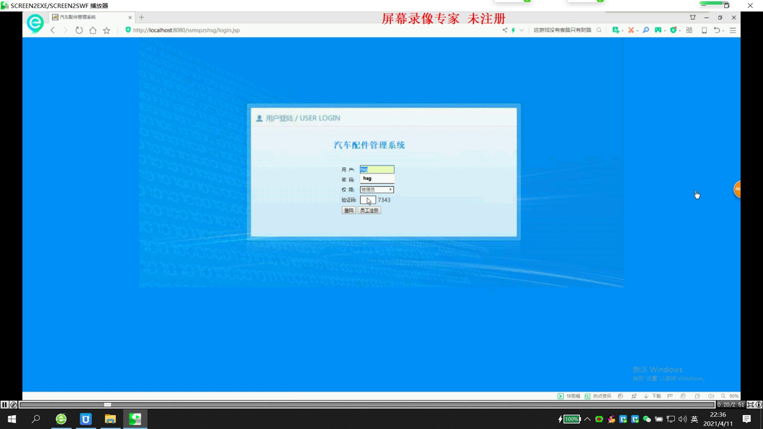Click the search magnifier in search box
This screenshot has width=763, height=429.
tap(599, 30)
